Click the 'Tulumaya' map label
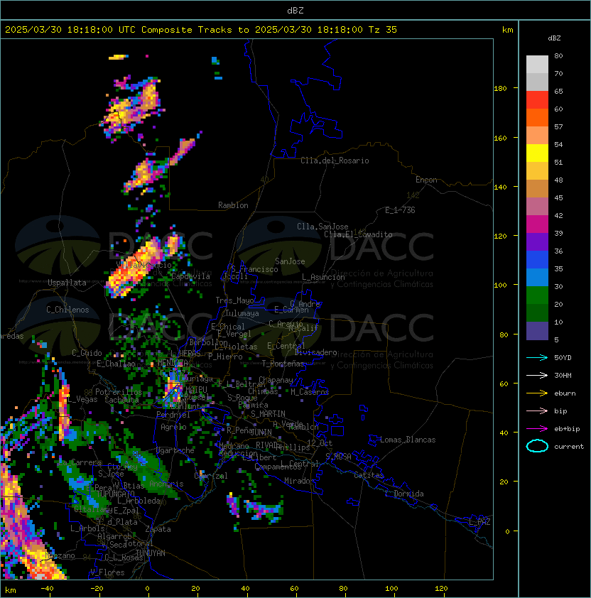This screenshot has height=598, width=591. pos(242,313)
